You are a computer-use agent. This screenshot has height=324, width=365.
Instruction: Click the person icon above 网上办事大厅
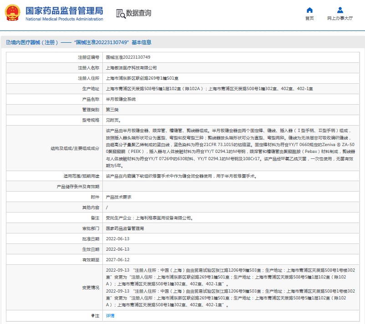coord(340,10)
